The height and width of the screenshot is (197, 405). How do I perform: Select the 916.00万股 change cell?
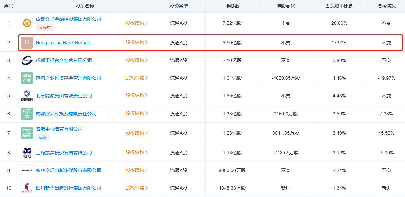click(286, 114)
